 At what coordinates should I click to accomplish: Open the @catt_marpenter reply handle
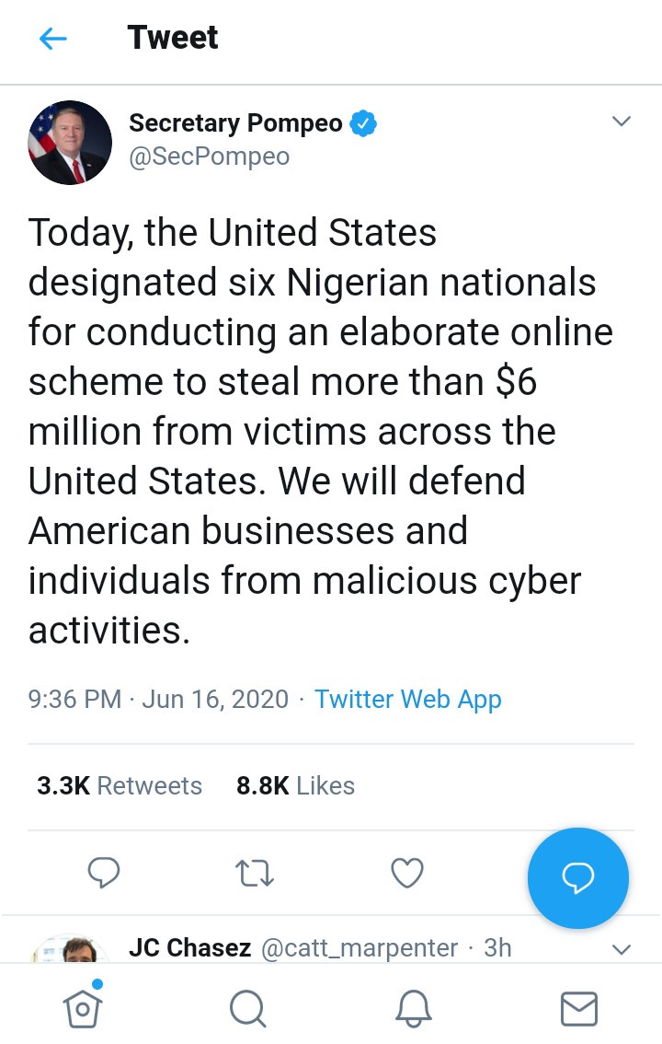click(360, 947)
